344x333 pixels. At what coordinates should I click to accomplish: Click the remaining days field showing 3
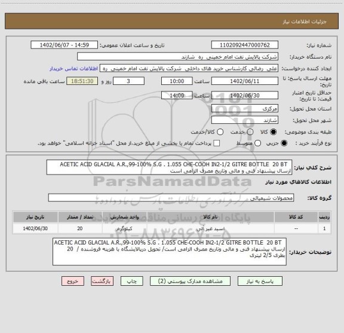click(x=128, y=81)
